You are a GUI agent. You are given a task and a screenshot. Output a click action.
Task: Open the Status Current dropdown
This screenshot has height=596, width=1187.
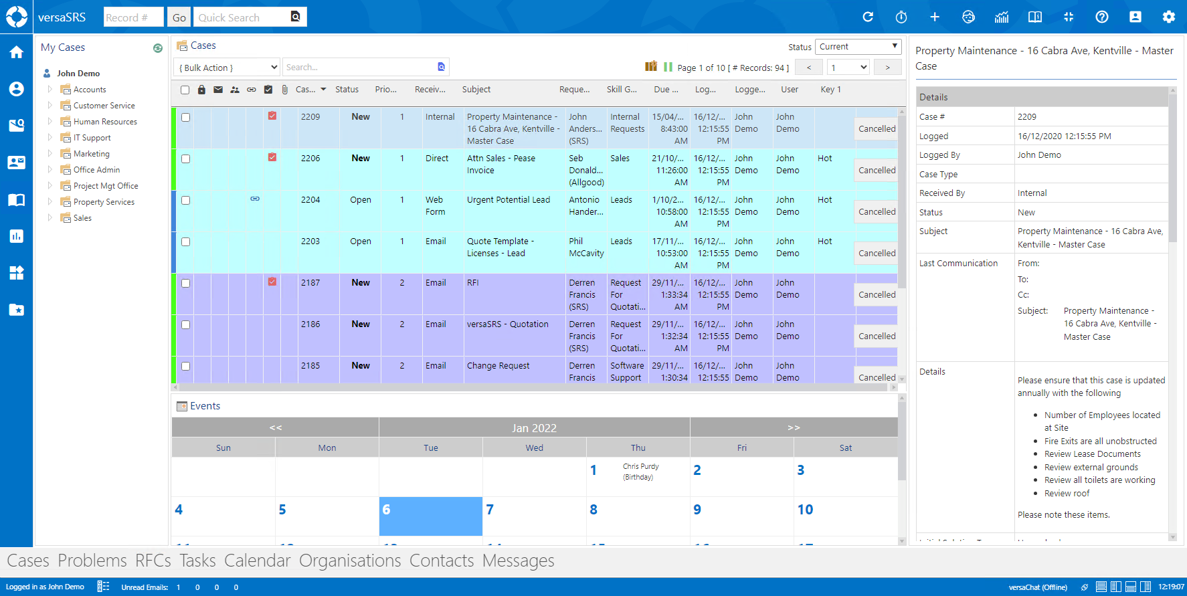click(x=858, y=47)
